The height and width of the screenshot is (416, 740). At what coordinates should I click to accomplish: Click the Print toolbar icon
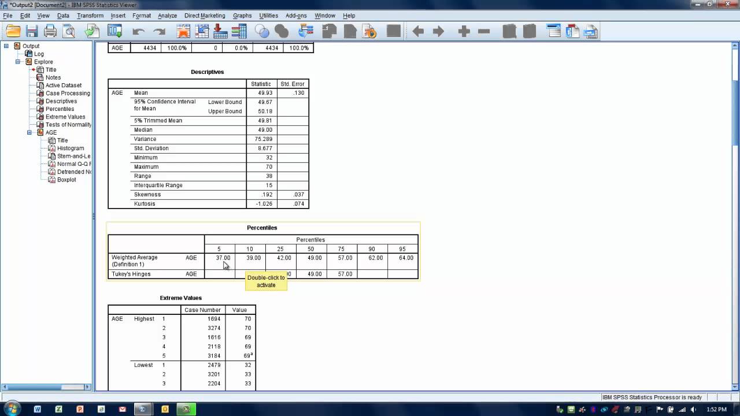(x=50, y=32)
